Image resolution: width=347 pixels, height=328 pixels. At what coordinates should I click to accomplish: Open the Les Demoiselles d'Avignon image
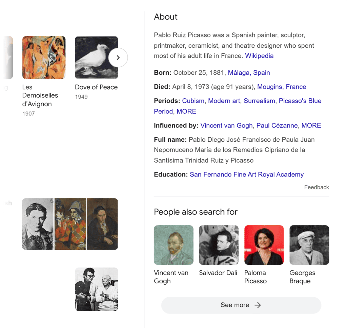pos(44,57)
